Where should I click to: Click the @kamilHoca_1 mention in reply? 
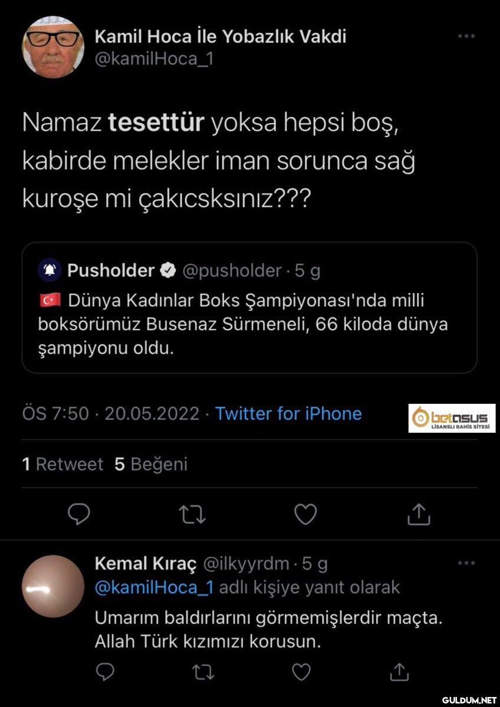(x=153, y=587)
